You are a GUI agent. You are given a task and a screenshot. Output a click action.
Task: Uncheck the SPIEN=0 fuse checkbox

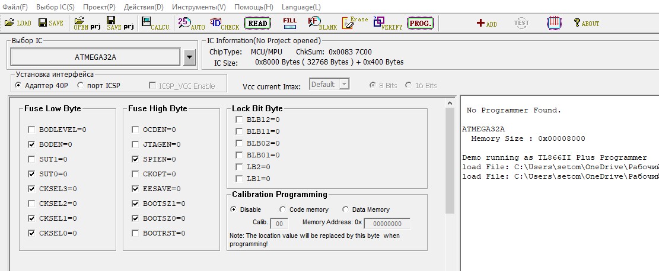136,159
